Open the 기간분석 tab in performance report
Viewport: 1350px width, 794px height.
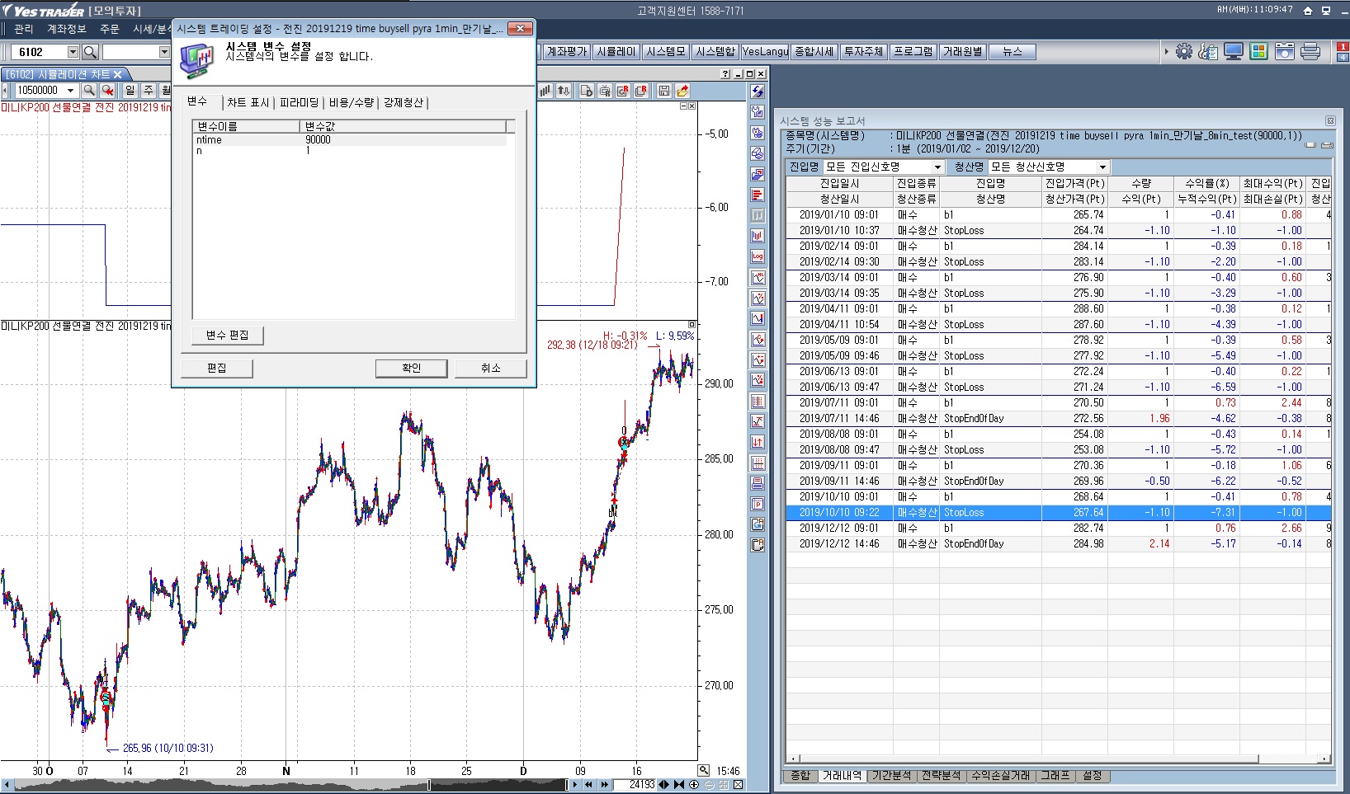891,776
